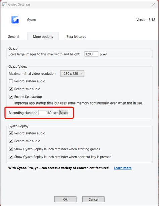Open the Beta features tab

pos(76,37)
